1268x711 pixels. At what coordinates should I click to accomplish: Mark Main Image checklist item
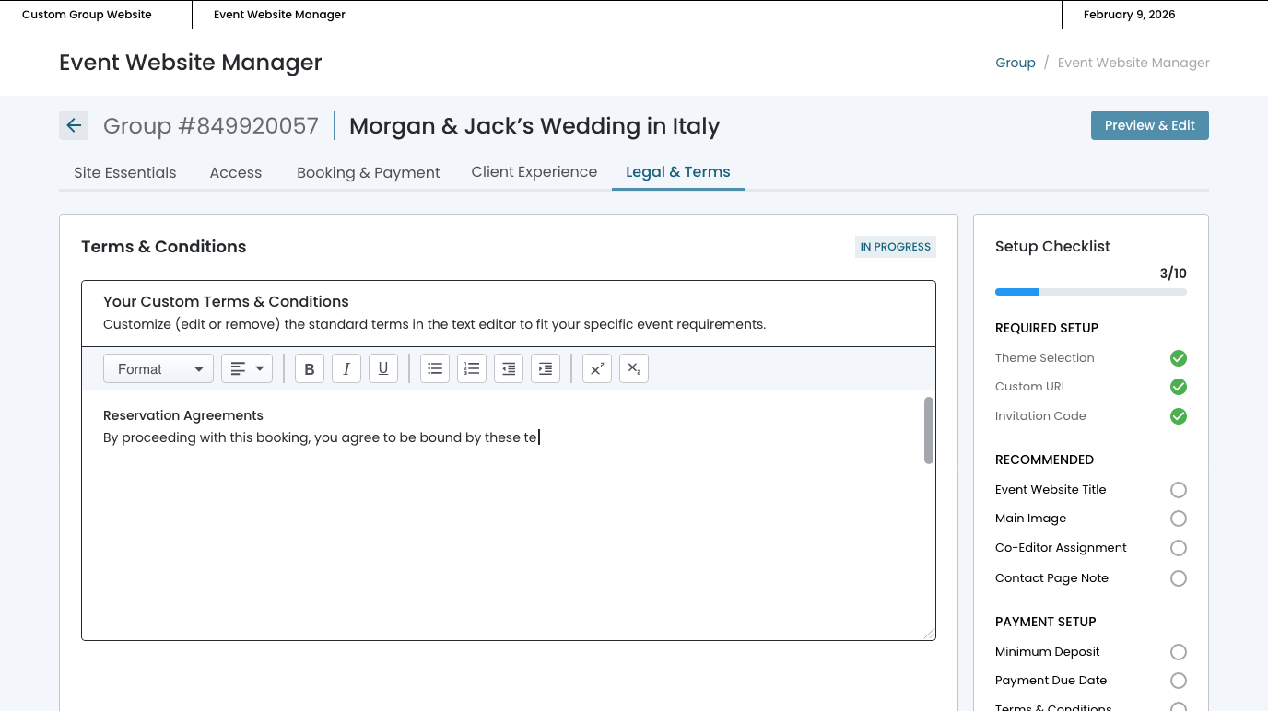(1178, 519)
